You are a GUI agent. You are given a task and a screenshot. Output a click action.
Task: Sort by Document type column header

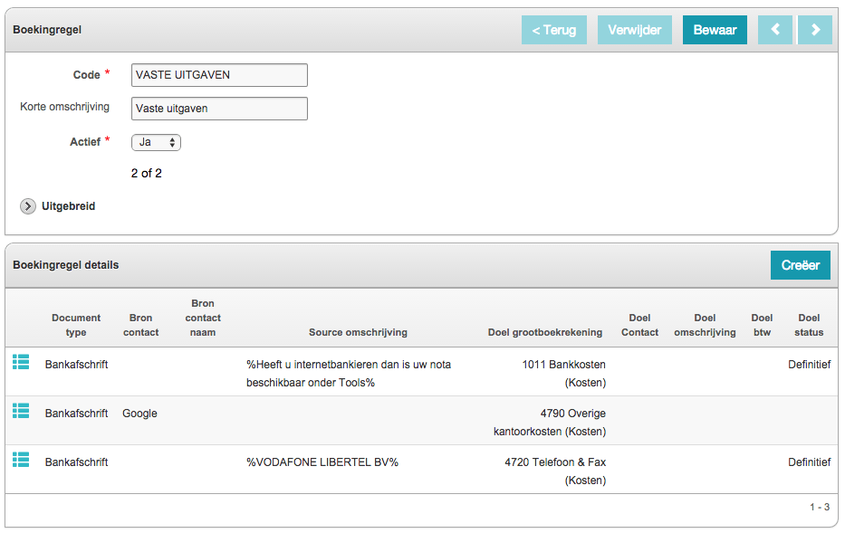click(76, 325)
